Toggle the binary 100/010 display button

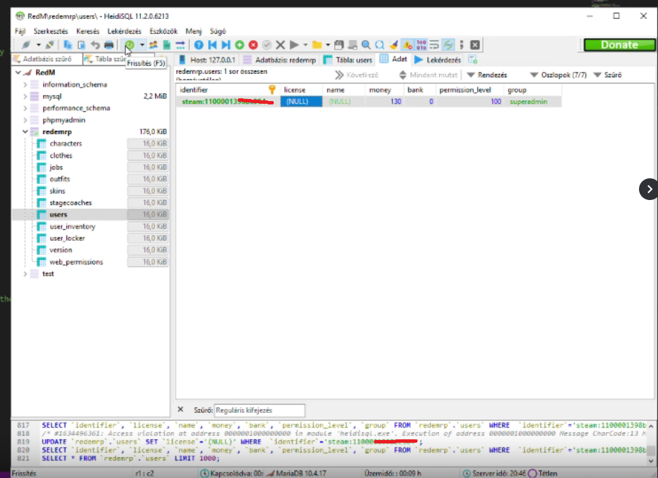[x=421, y=45]
